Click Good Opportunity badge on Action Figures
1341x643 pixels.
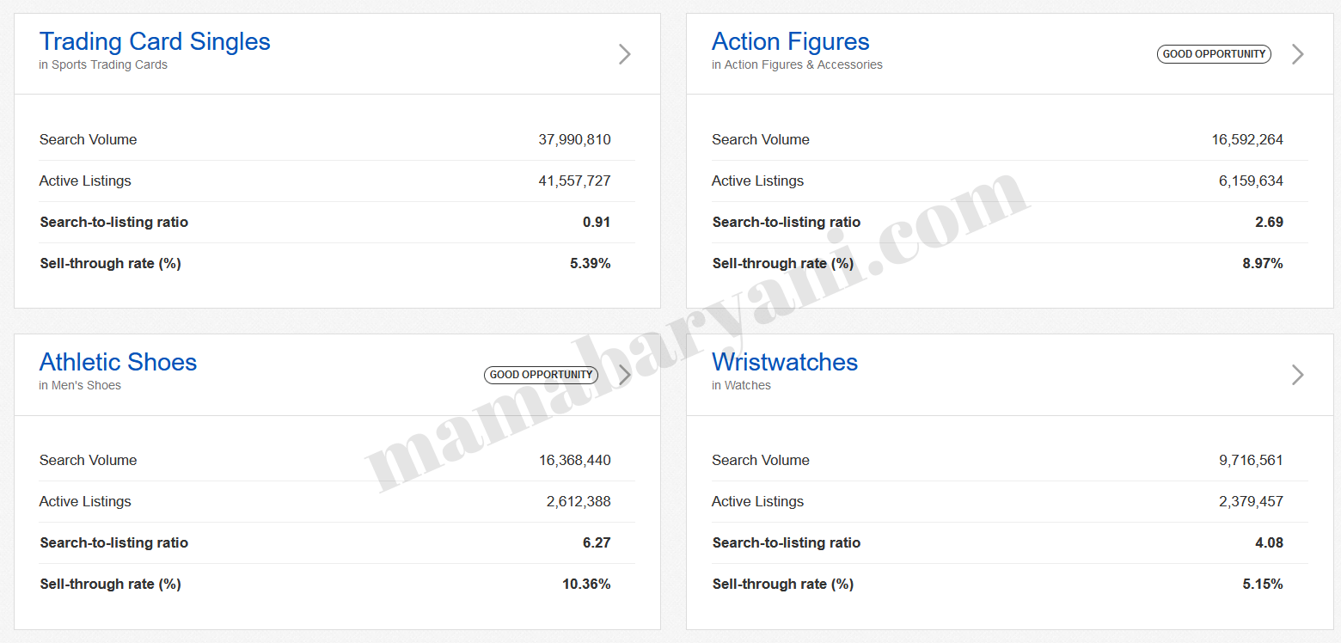(x=1214, y=54)
